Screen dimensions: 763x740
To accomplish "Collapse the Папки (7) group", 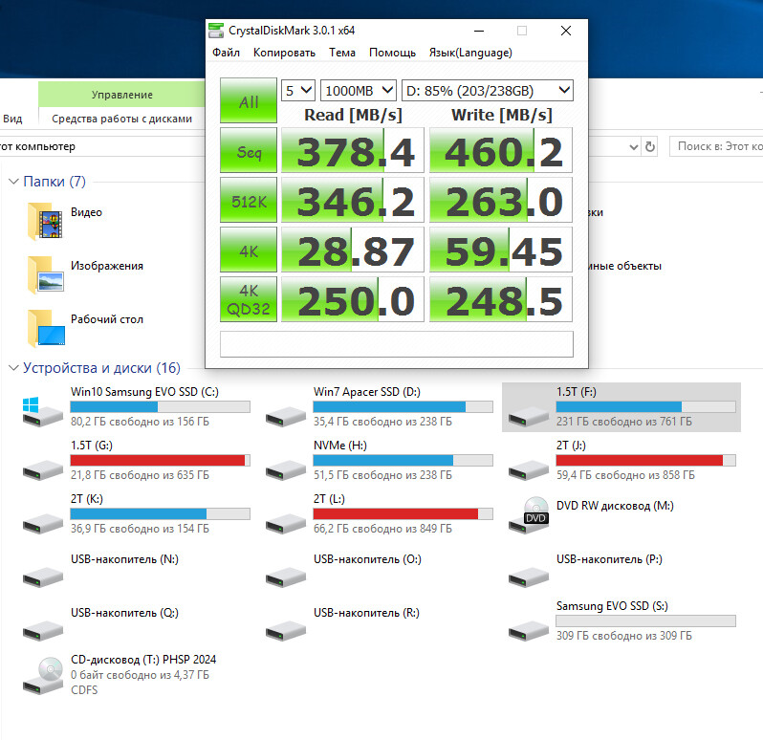I will (x=13, y=182).
